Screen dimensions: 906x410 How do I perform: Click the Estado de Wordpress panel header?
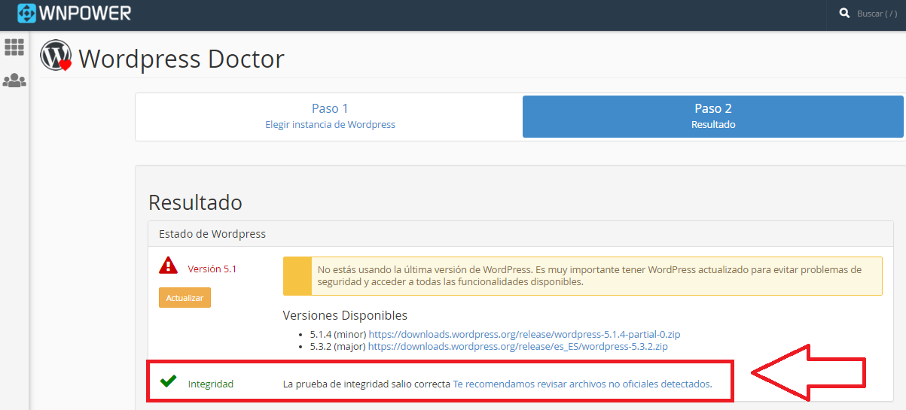520,234
